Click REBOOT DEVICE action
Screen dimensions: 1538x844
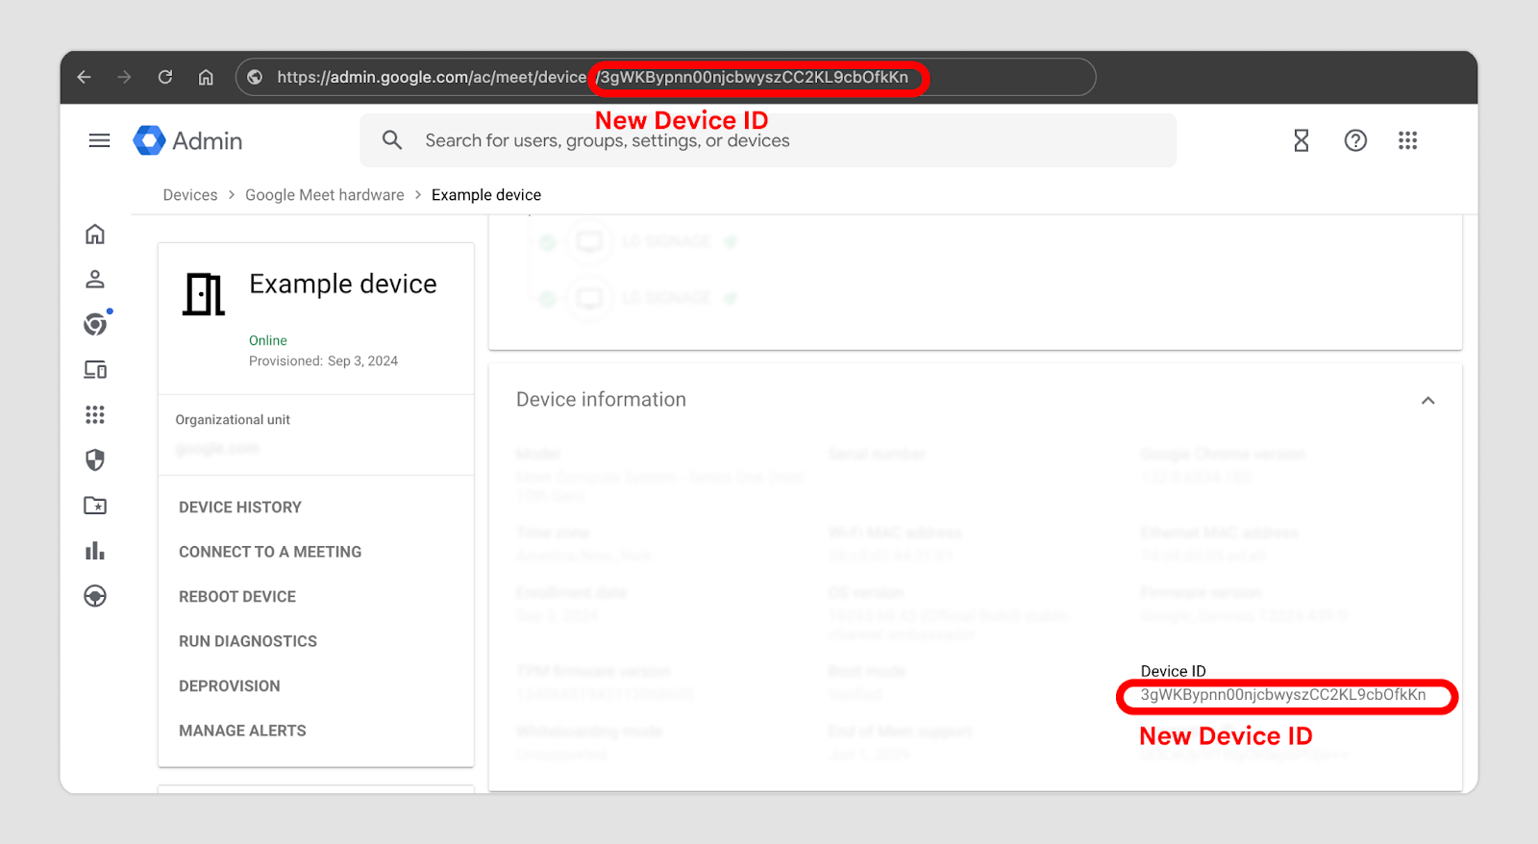pyautogui.click(x=237, y=597)
